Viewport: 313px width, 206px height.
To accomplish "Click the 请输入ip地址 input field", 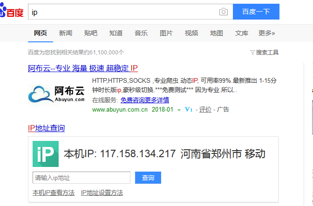I will click(82, 178).
